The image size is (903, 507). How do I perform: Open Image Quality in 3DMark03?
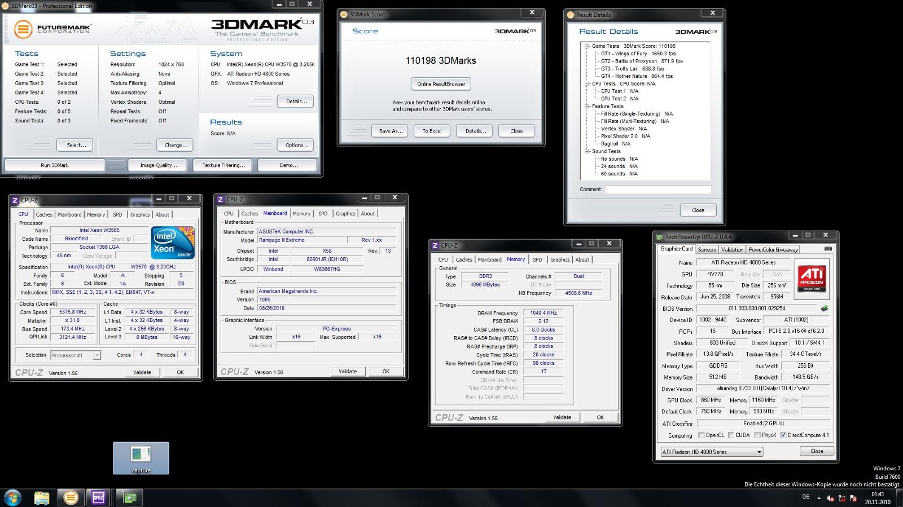point(159,165)
